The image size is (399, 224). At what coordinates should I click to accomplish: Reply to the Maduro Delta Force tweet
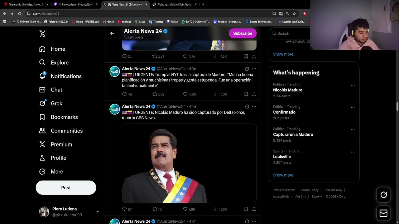pyautogui.click(x=127, y=209)
